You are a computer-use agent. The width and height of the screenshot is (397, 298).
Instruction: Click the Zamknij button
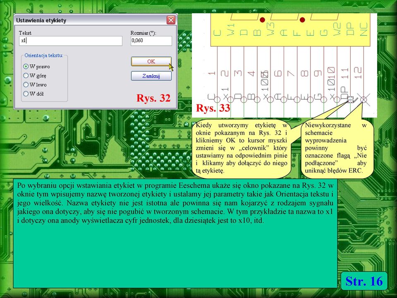(x=151, y=76)
